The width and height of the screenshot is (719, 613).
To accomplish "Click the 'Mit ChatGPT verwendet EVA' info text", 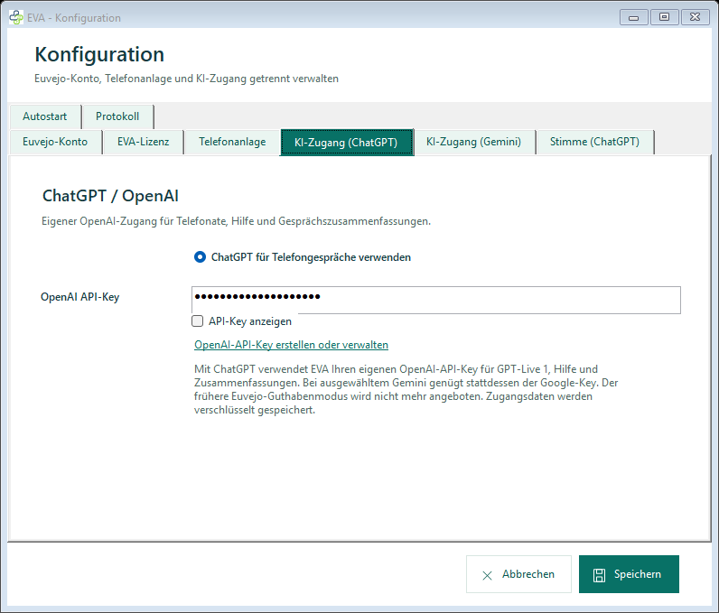I will coord(406,389).
